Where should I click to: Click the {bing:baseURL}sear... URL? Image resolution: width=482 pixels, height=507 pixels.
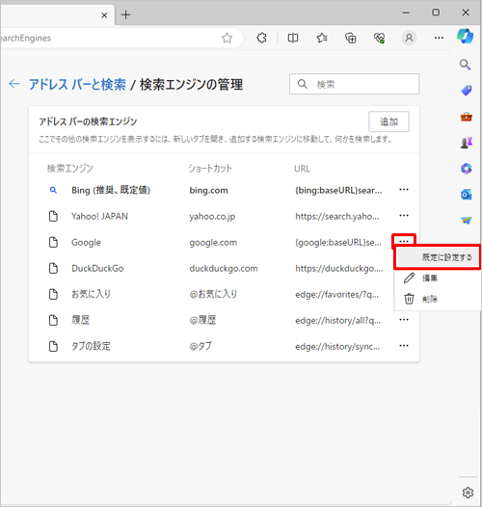pos(338,191)
